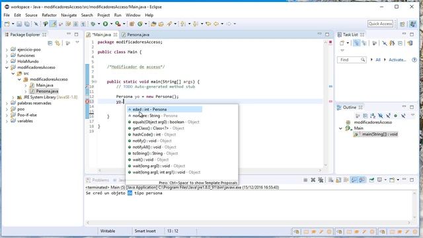The image size is (423, 238).
Task: Click Remove Launch icon in Console
Action: coord(313,180)
